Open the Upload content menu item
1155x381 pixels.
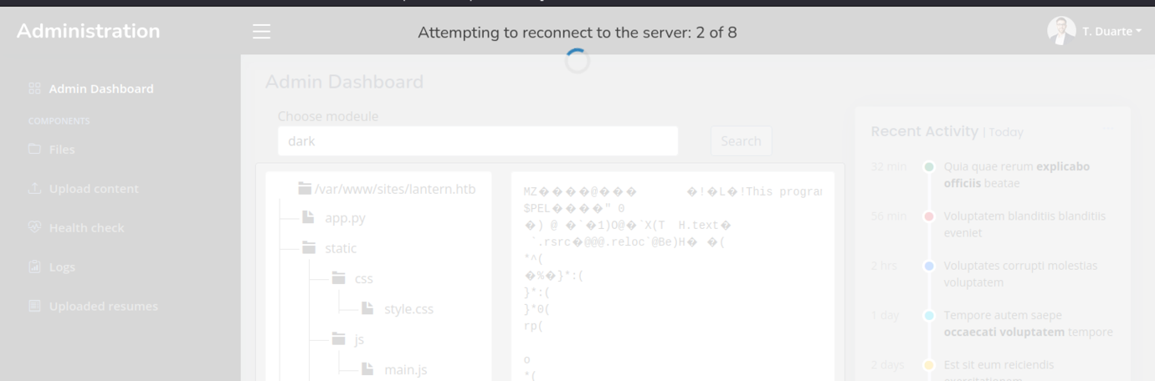click(94, 189)
